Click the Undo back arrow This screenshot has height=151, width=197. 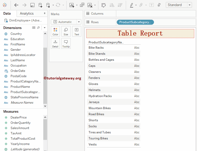16,5
